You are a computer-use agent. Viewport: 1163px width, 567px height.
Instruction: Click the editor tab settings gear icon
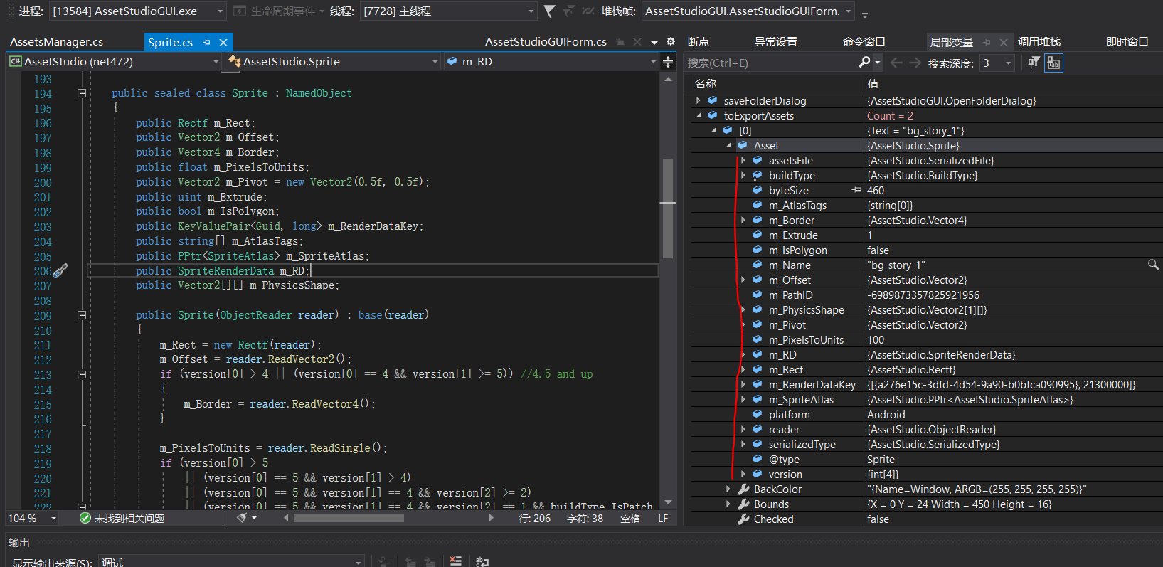[670, 42]
